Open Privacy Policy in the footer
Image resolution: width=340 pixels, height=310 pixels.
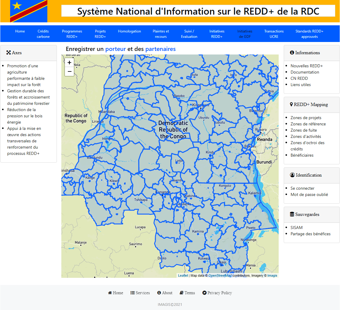click(x=217, y=293)
